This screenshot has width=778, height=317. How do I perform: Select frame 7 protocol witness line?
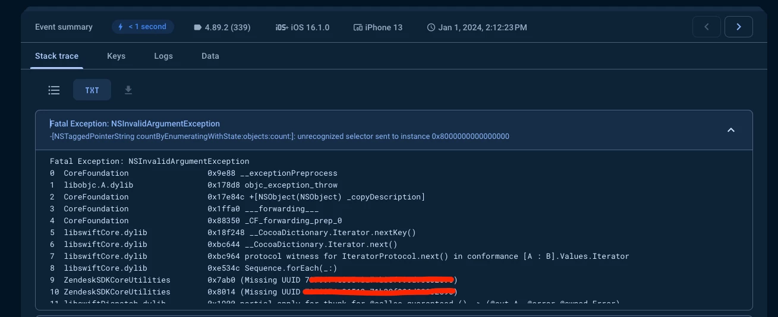pyautogui.click(x=339, y=256)
